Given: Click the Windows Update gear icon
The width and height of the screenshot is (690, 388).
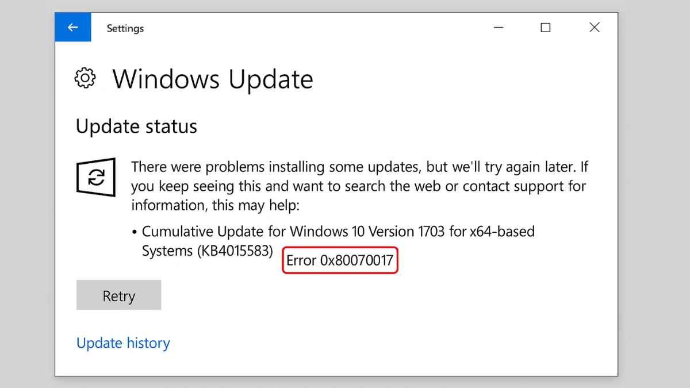Looking at the screenshot, I should (85, 78).
